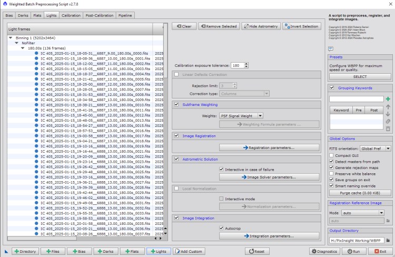Viewport: 395px width, 257px height.
Task: Click the help note icon below copyright text
Action: pyautogui.click(x=331, y=48)
